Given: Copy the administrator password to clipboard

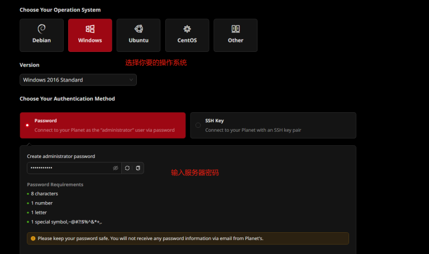Looking at the screenshot, I should [138, 168].
